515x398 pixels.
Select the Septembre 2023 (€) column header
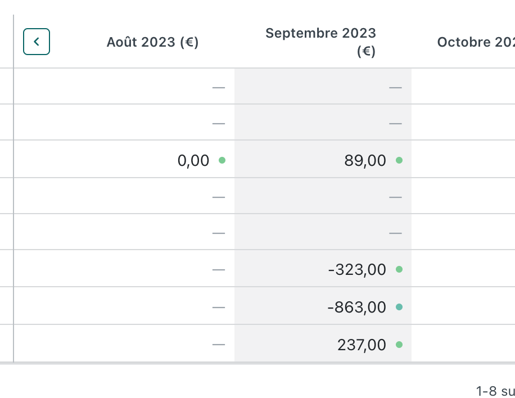321,42
